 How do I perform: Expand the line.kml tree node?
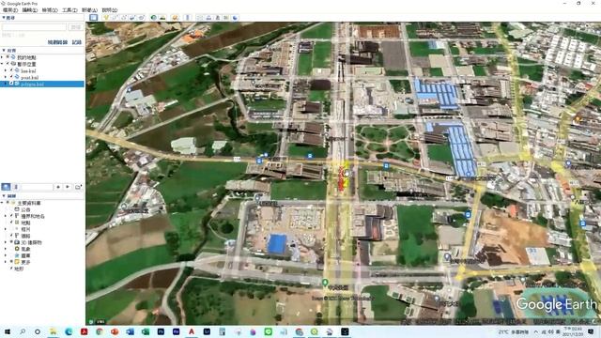coord(7,70)
